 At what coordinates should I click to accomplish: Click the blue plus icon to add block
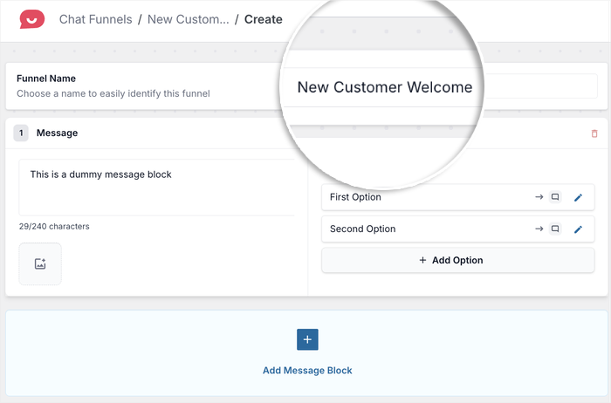[x=307, y=340]
